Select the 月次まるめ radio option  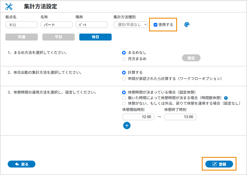(124, 59)
